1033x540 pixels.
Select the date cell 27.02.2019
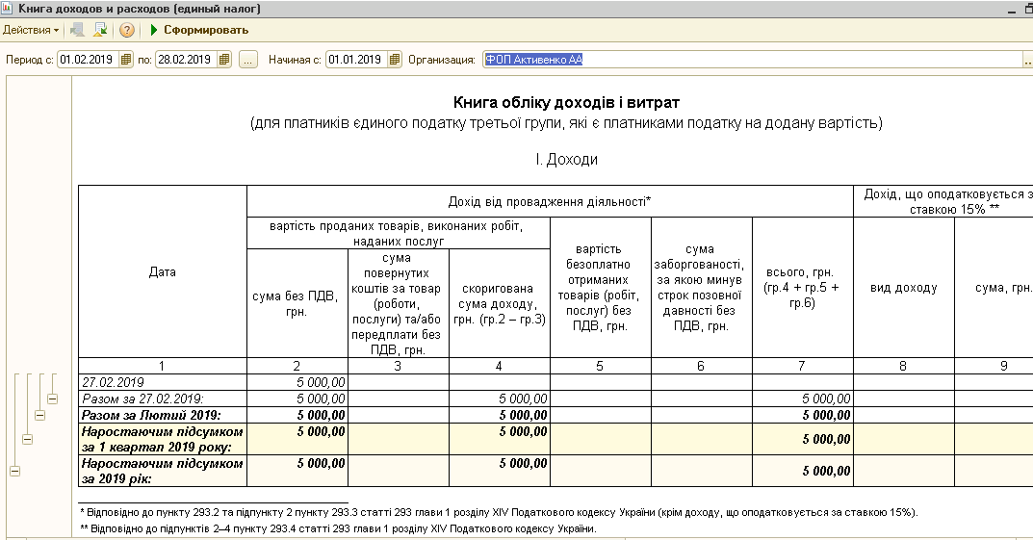[162, 382]
